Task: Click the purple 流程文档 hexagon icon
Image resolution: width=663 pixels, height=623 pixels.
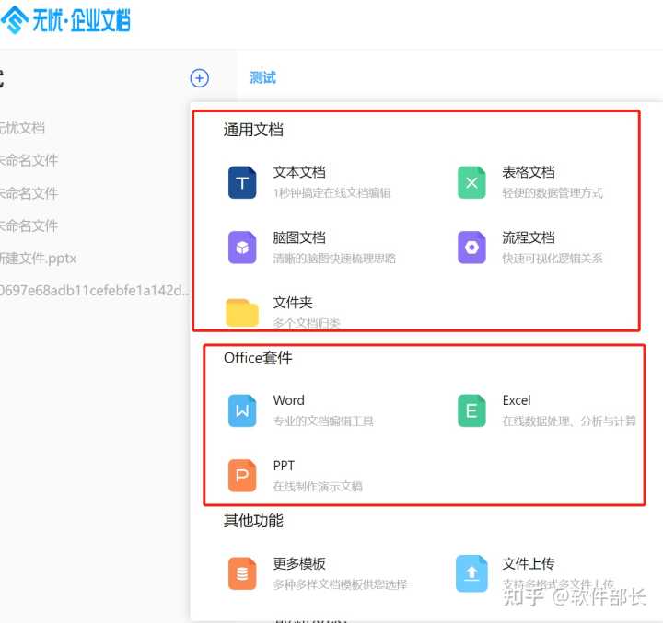Action: pos(471,248)
